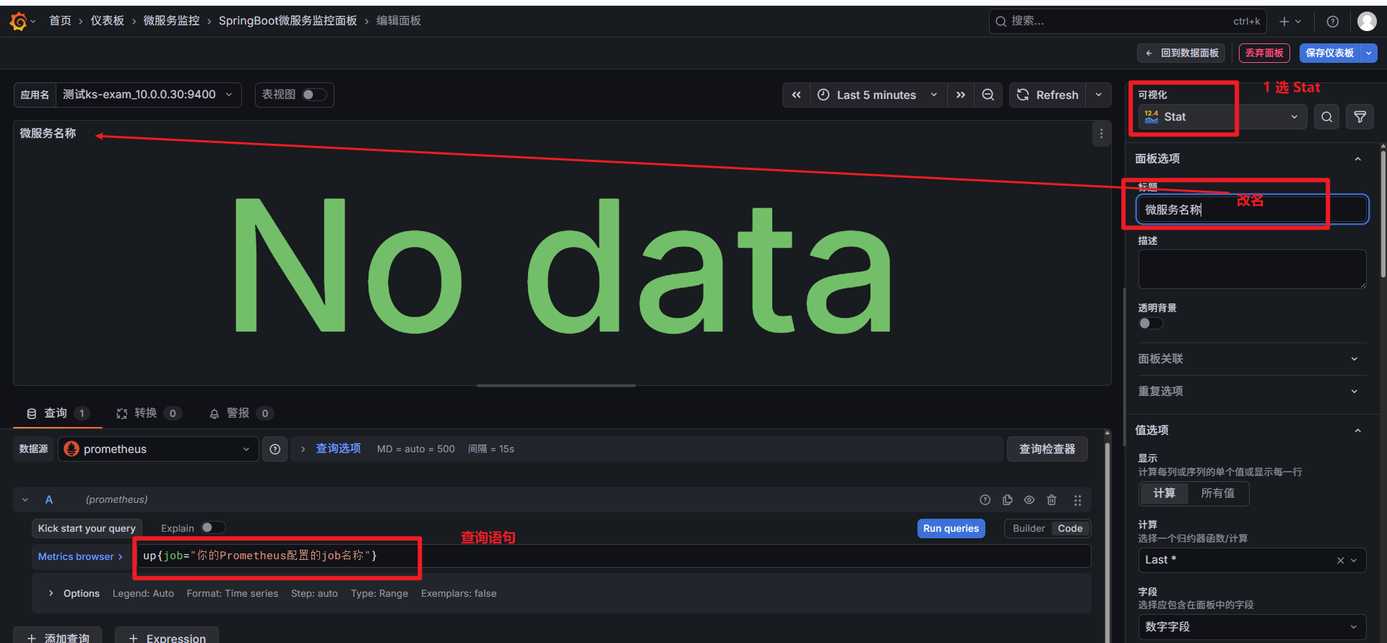Image resolution: width=1387 pixels, height=643 pixels.
Task: Click 保存仪表板 button
Action: (1330, 53)
